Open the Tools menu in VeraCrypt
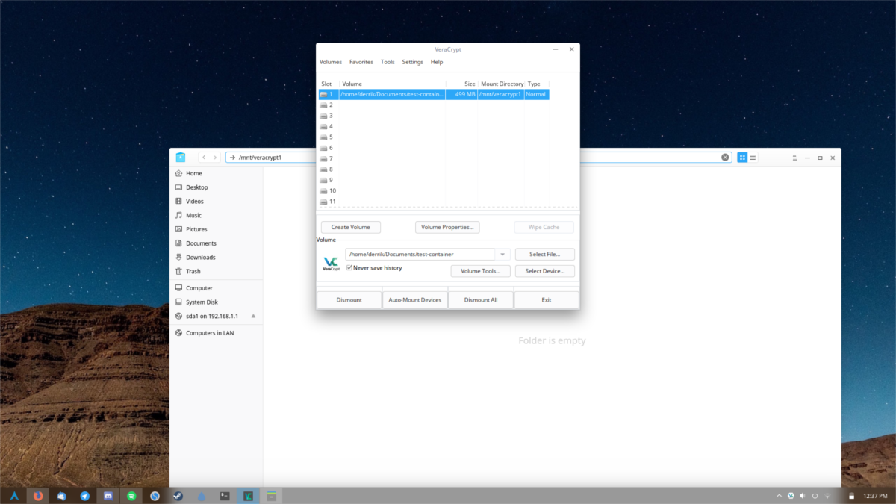This screenshot has width=896, height=504. [x=388, y=62]
